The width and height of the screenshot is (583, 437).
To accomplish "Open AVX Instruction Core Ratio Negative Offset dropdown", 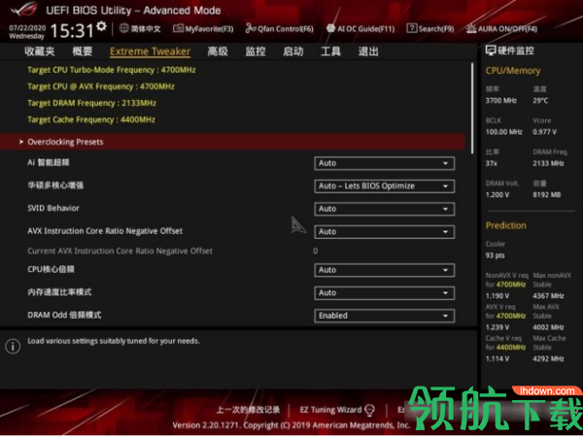I will (x=384, y=232).
